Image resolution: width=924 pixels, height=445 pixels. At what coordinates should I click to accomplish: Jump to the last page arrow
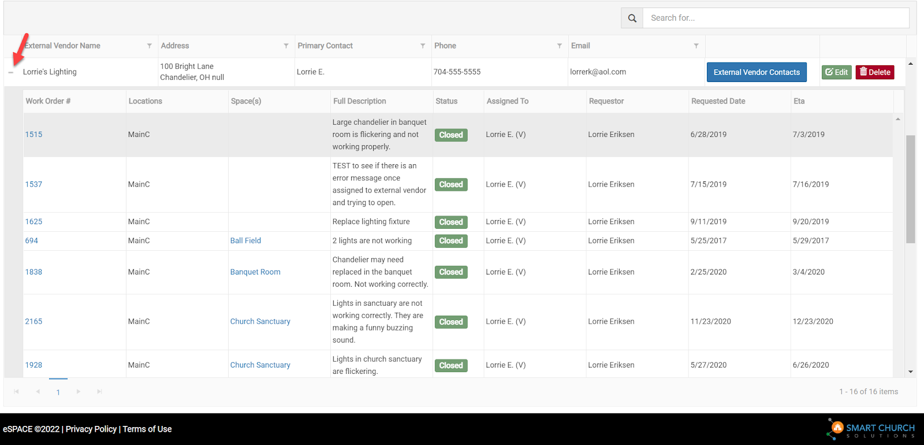99,392
